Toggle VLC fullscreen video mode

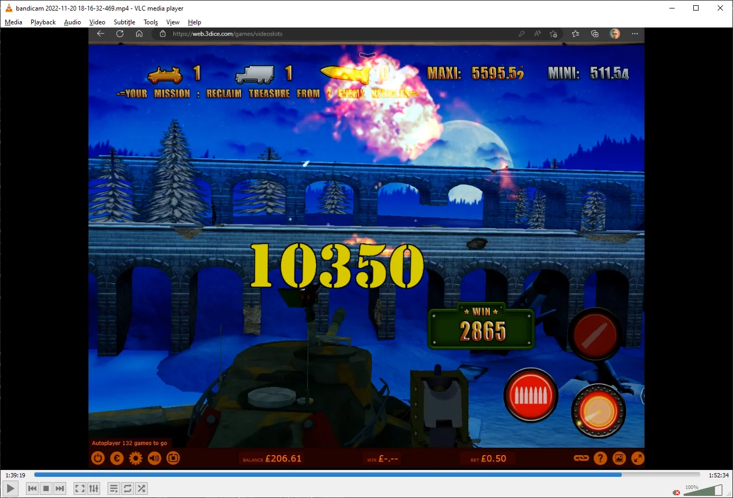pos(80,488)
